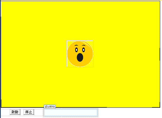Click the 停止 button
Viewport: 162px width, 118px height.
click(29, 112)
